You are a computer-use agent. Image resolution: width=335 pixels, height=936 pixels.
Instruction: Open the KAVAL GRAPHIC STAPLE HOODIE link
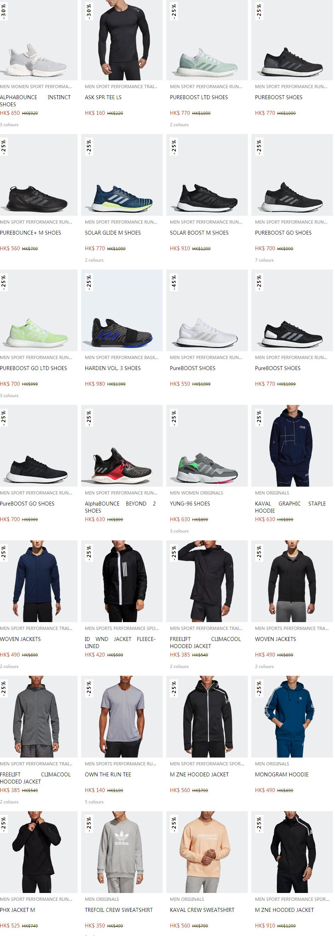(290, 507)
